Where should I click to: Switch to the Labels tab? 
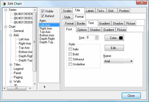click(x=90, y=11)
